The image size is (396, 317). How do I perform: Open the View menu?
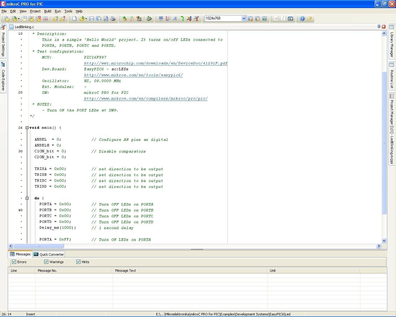pos(23,11)
